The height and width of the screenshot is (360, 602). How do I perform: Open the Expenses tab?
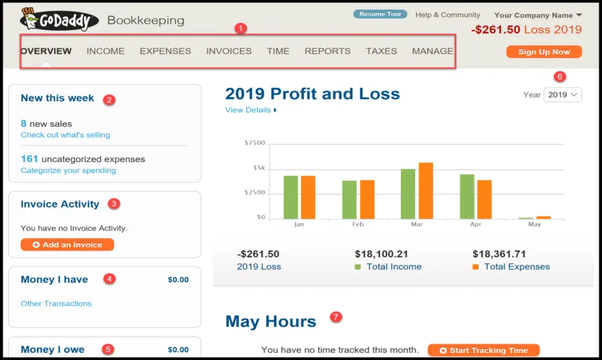click(x=165, y=51)
